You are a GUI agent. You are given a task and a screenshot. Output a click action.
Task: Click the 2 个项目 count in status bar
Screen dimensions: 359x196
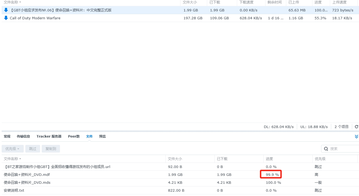(x=342, y=127)
